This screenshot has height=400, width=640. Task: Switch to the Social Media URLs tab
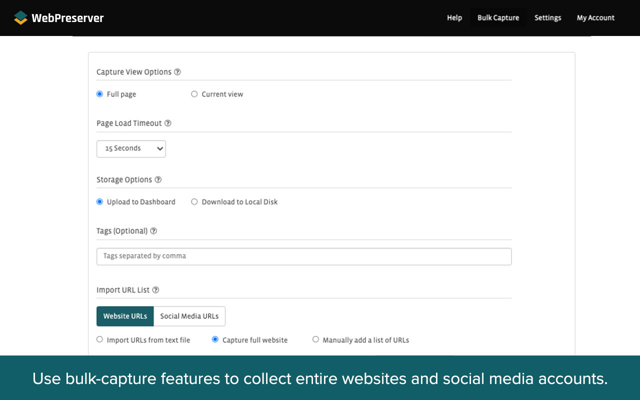click(189, 316)
